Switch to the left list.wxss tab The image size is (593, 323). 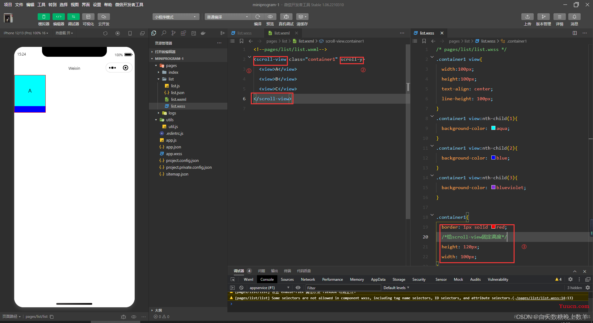coord(244,33)
